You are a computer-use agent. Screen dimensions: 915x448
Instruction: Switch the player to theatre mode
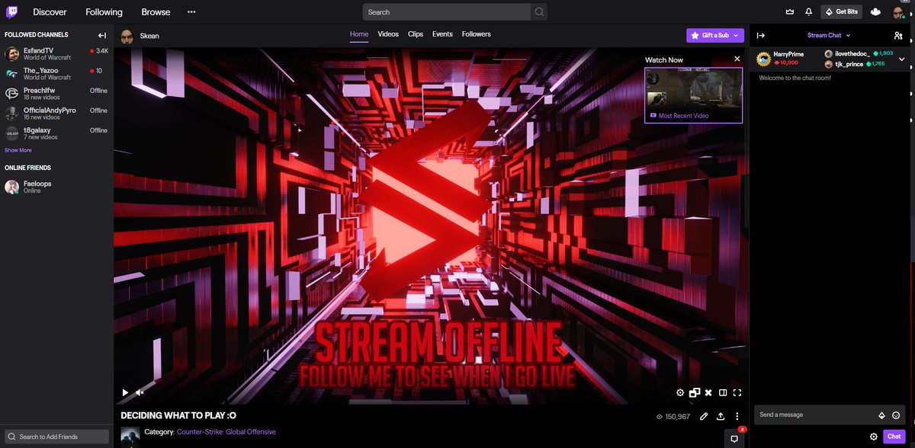[x=723, y=393]
